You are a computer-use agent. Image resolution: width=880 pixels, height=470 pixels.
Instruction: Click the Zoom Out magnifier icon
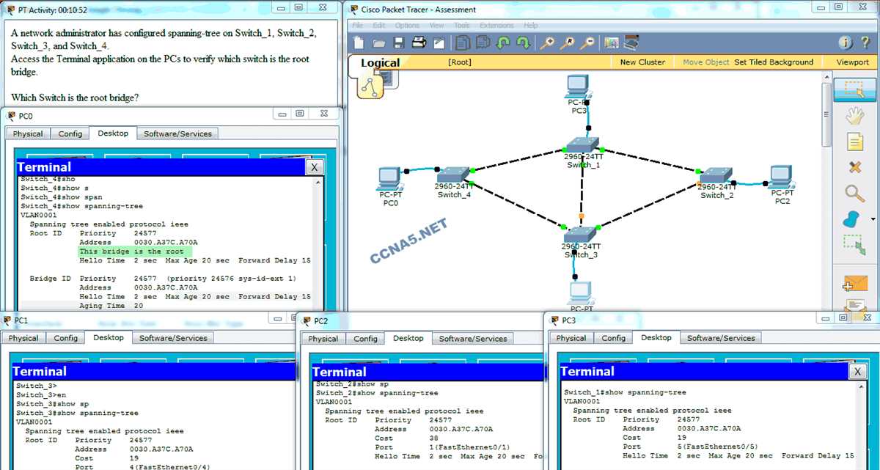click(587, 43)
